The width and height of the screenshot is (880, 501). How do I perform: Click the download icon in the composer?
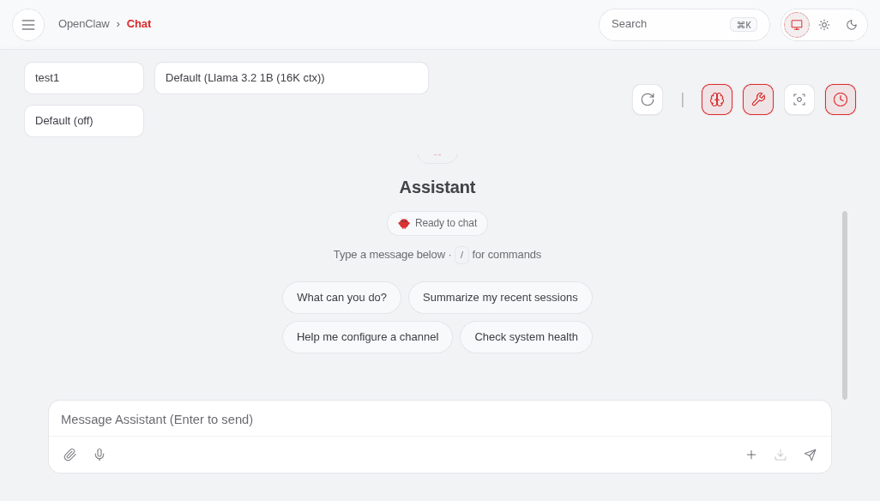[781, 455]
